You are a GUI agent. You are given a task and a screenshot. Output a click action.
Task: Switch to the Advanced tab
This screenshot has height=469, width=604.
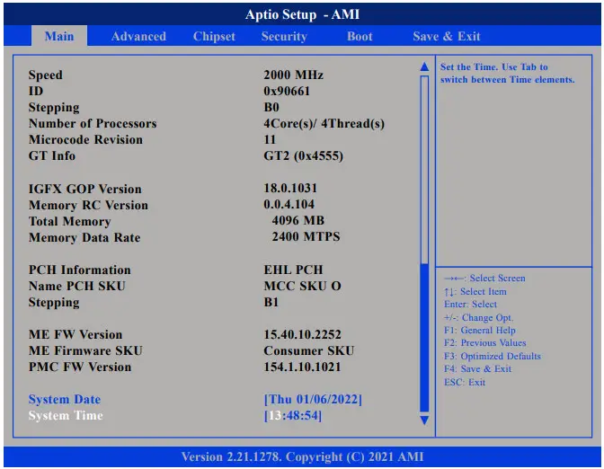pos(138,37)
